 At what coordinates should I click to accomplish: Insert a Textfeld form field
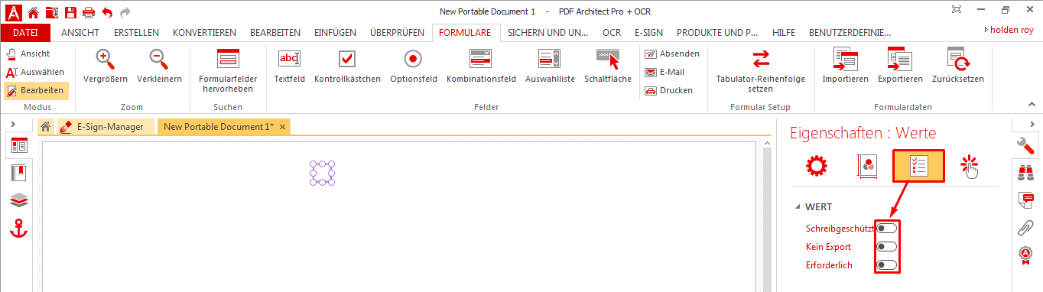pyautogui.click(x=289, y=67)
